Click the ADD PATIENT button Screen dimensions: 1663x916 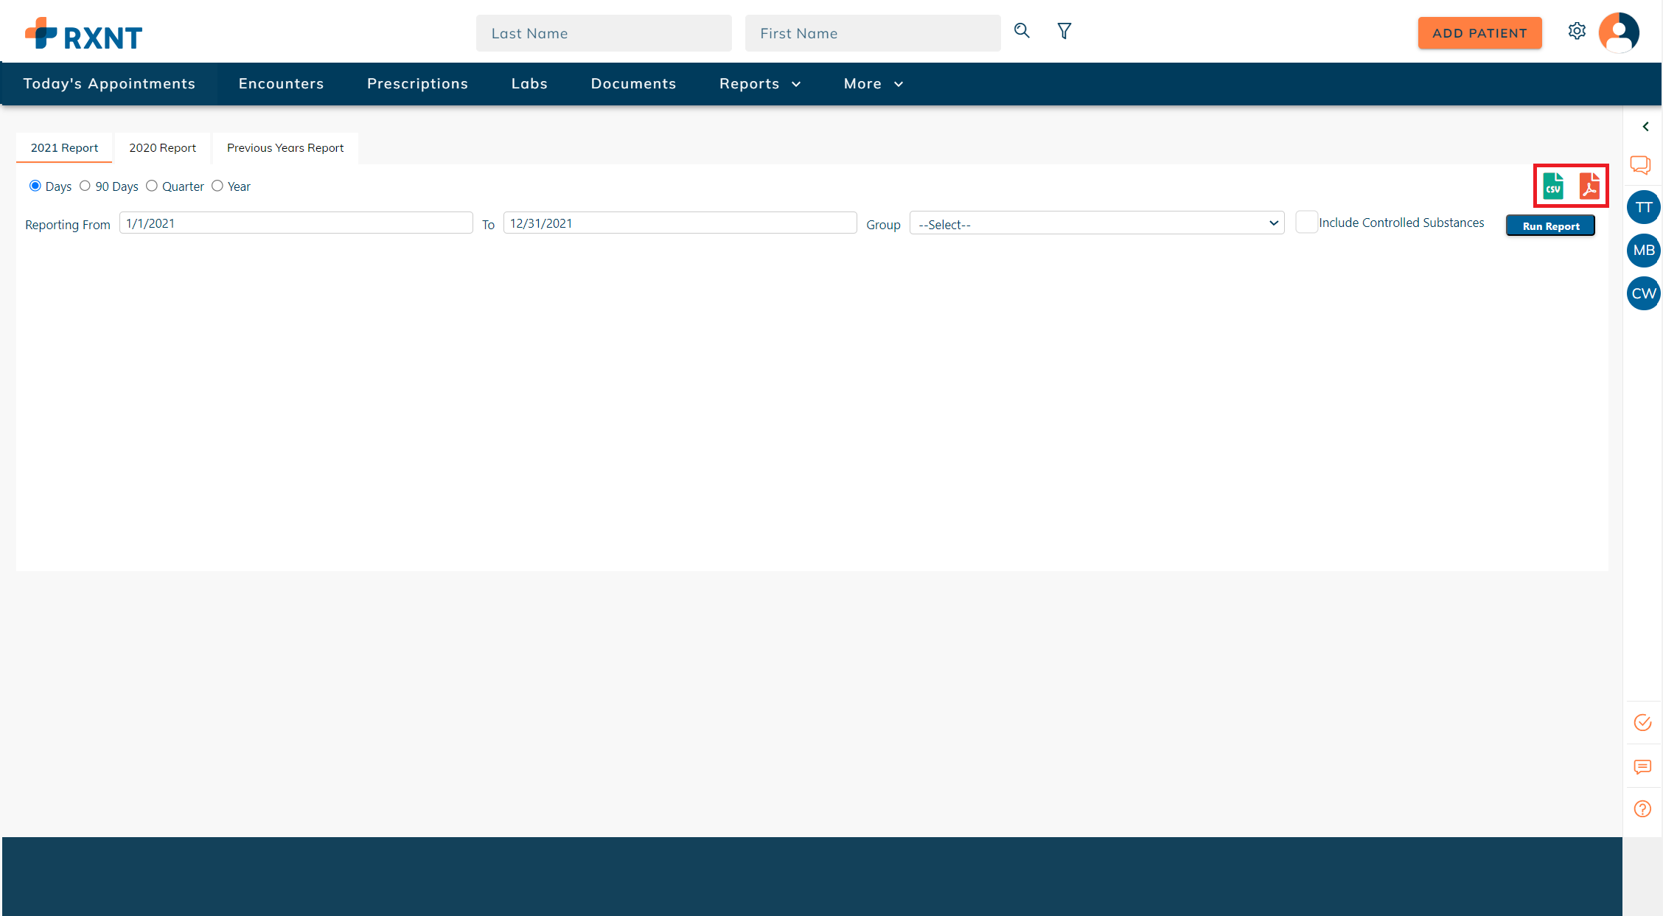point(1479,33)
